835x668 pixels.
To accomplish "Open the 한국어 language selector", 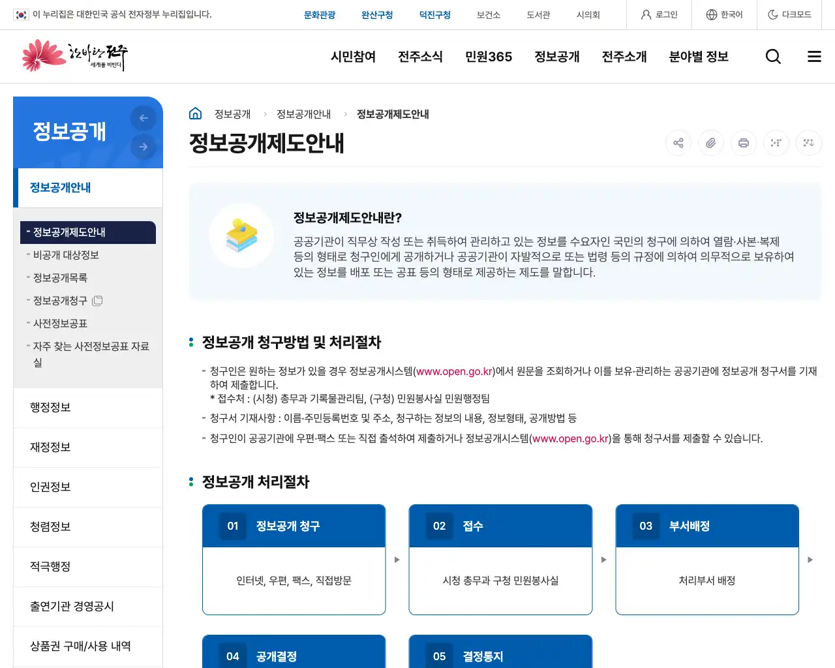I will click(x=724, y=14).
